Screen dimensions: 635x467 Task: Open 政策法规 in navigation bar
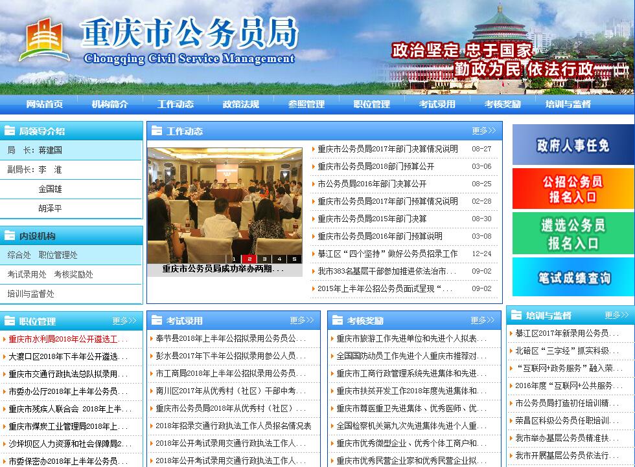(240, 104)
